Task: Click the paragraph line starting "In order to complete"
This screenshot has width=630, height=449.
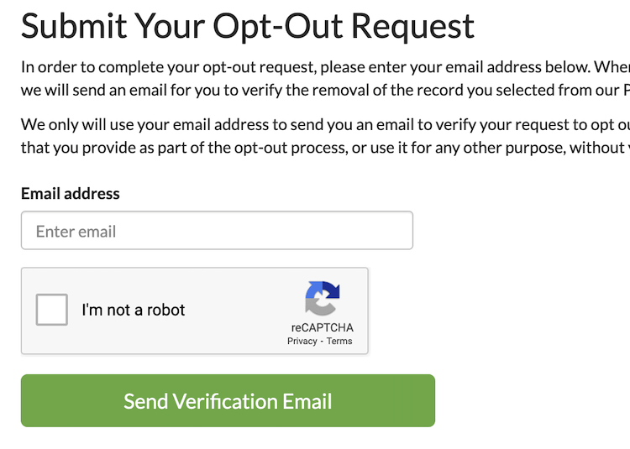Action: pos(325,67)
